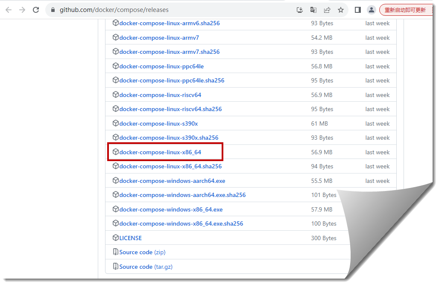This screenshot has width=439, height=285.
Task: Click archive icon beside Source code (tar.gz)
Action: point(116,266)
